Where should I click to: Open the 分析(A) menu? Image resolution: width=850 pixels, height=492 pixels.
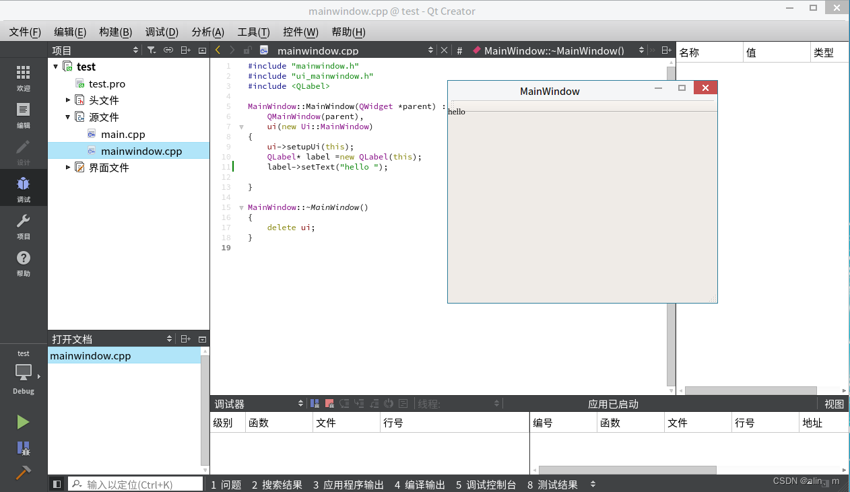tap(207, 32)
